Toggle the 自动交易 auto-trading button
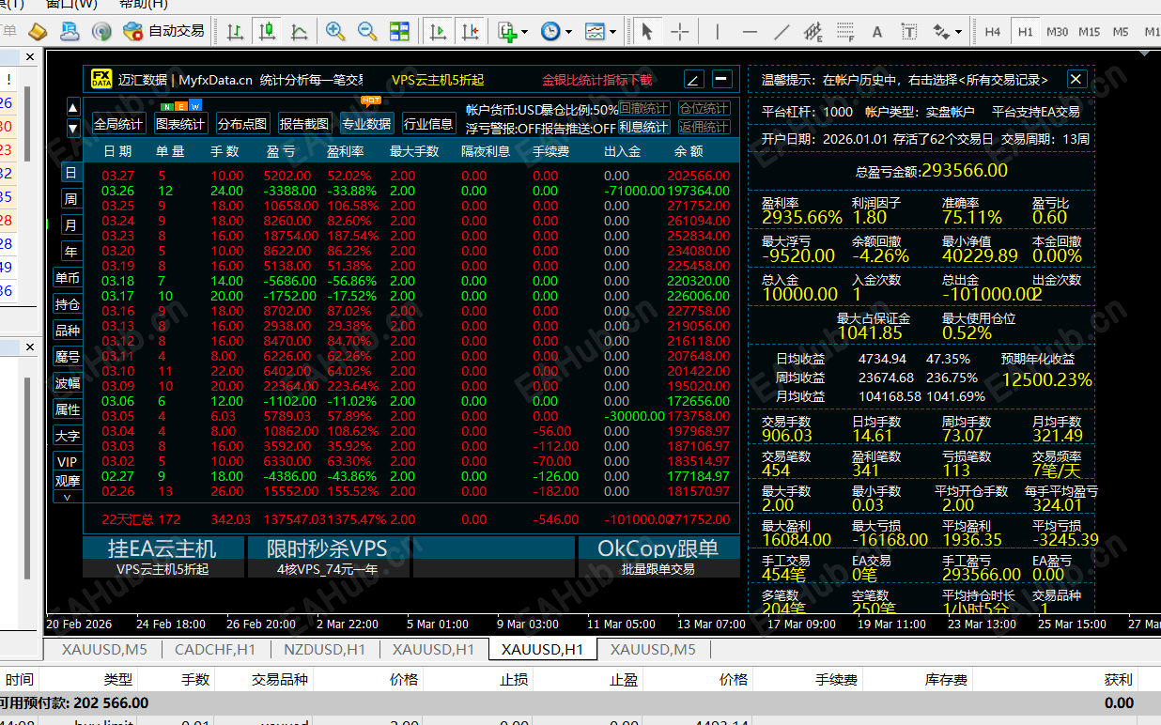The image size is (1161, 725). (x=163, y=31)
